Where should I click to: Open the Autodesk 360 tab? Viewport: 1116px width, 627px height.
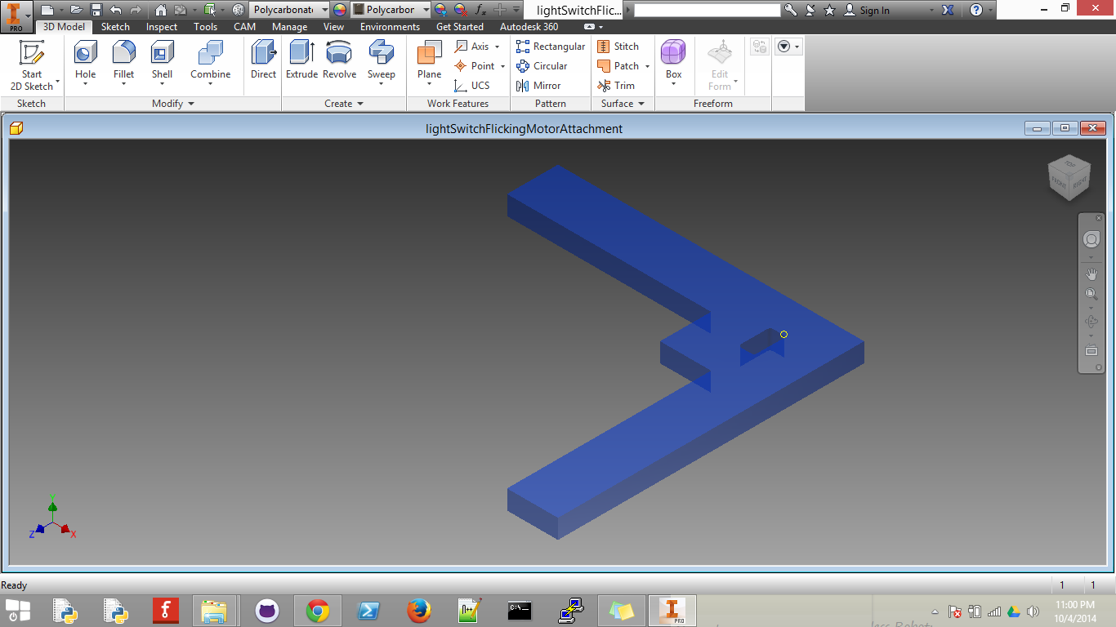coord(529,27)
